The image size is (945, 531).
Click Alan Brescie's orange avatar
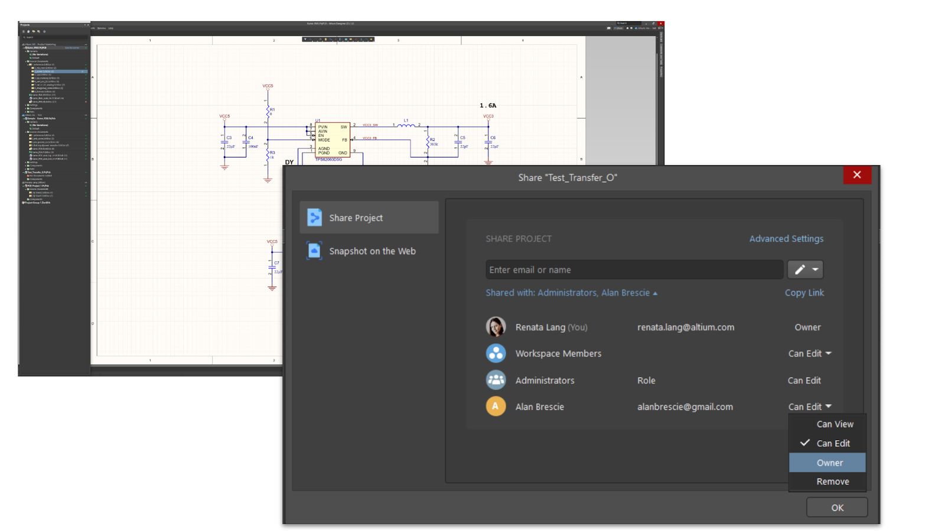[x=496, y=407]
